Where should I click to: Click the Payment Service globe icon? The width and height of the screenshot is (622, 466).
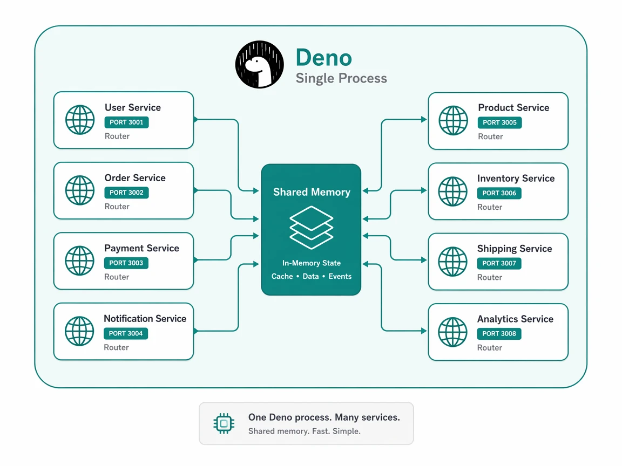80,261
